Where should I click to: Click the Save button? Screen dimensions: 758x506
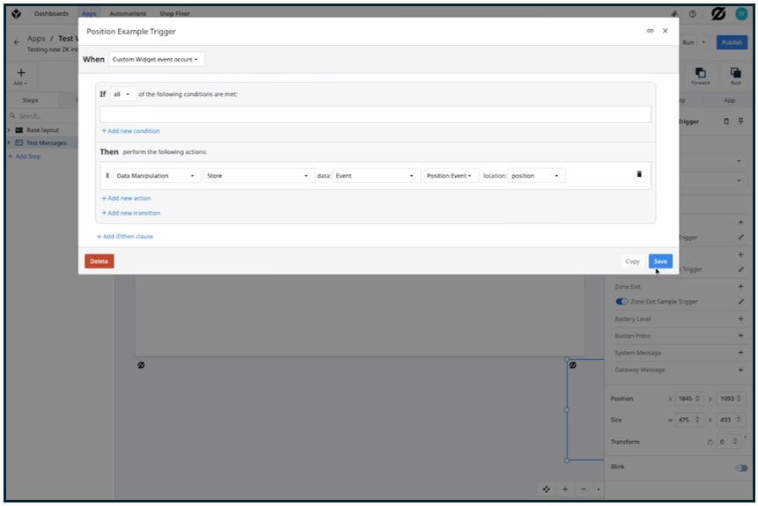[660, 261]
